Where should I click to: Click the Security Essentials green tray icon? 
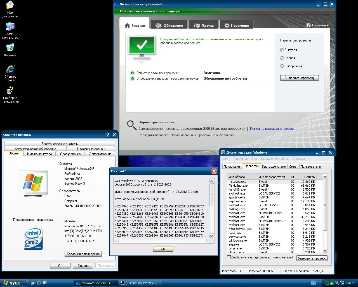point(332,283)
